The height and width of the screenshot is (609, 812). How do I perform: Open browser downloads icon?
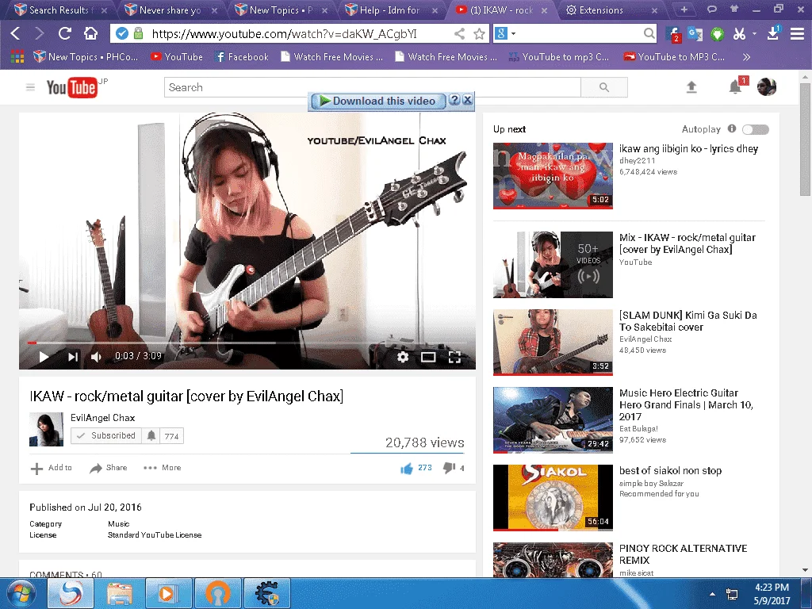tap(774, 33)
